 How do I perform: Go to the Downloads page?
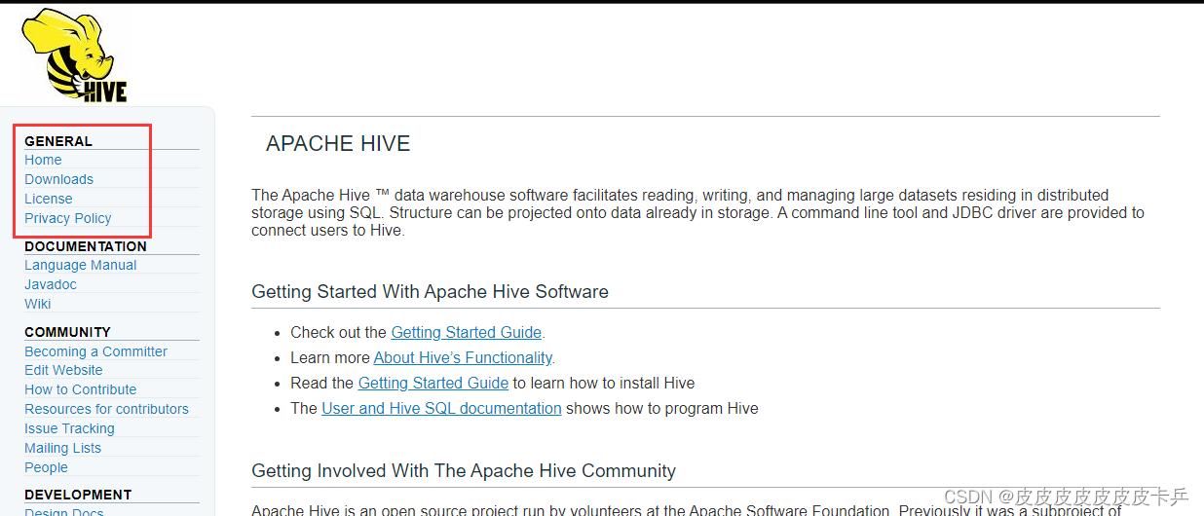click(58, 179)
